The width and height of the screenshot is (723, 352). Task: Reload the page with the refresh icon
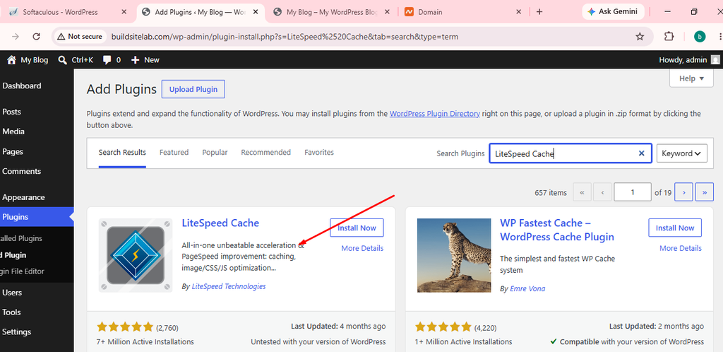coord(37,37)
